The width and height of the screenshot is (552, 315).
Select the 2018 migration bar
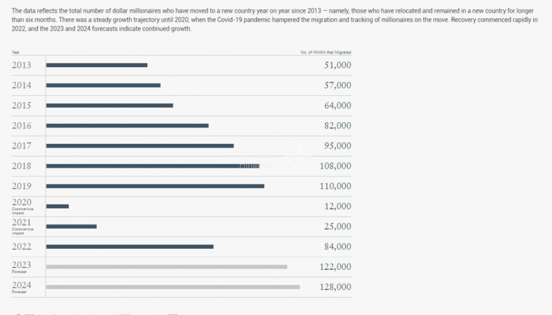pyautogui.click(x=153, y=166)
